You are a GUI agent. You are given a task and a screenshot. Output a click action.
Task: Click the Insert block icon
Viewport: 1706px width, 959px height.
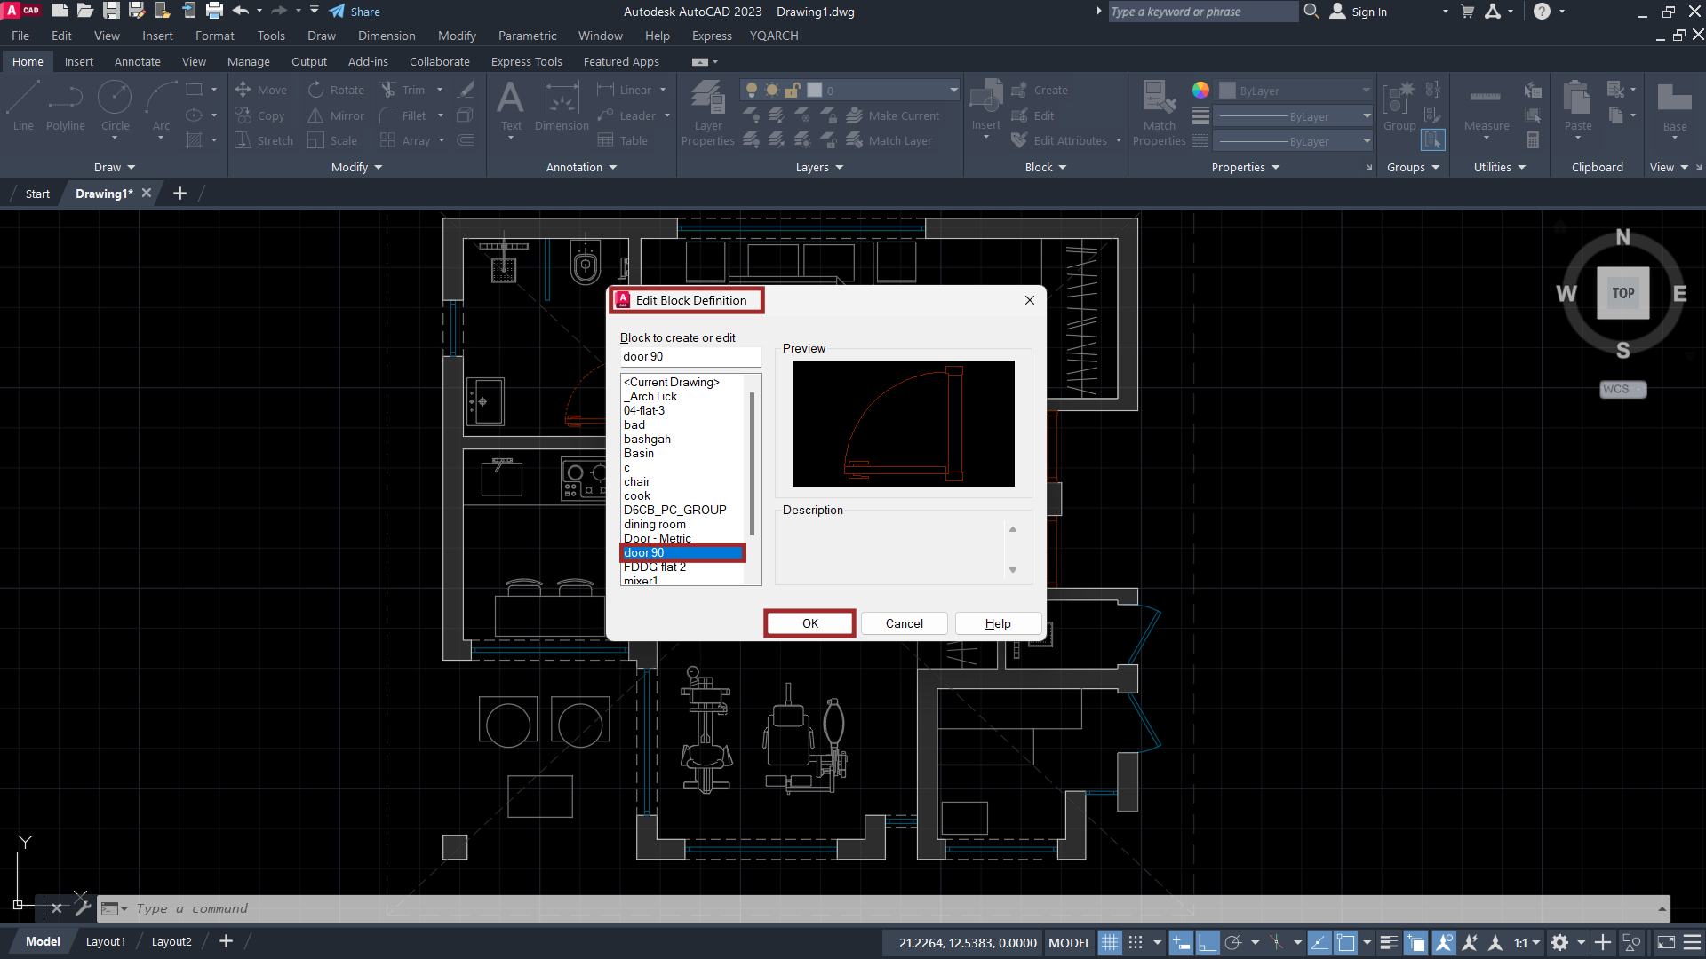point(985,97)
